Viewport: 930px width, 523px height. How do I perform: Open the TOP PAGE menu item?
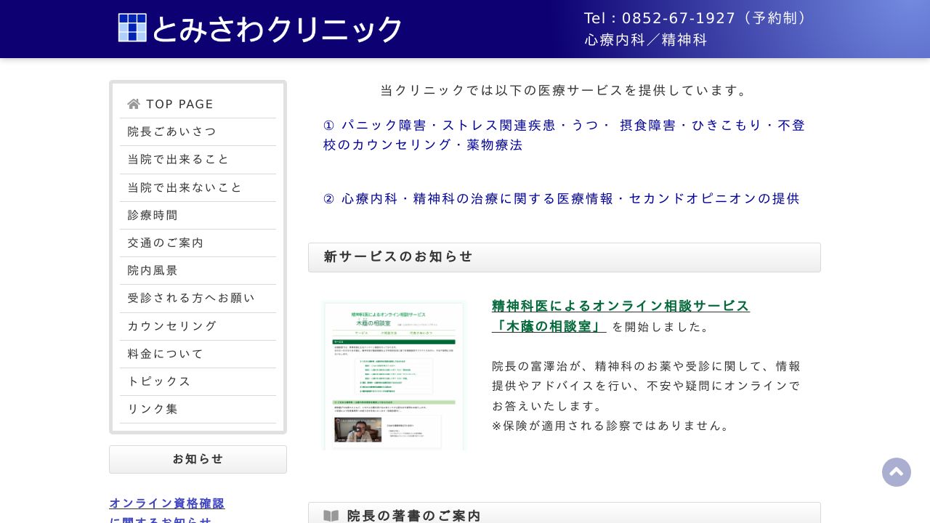point(179,104)
